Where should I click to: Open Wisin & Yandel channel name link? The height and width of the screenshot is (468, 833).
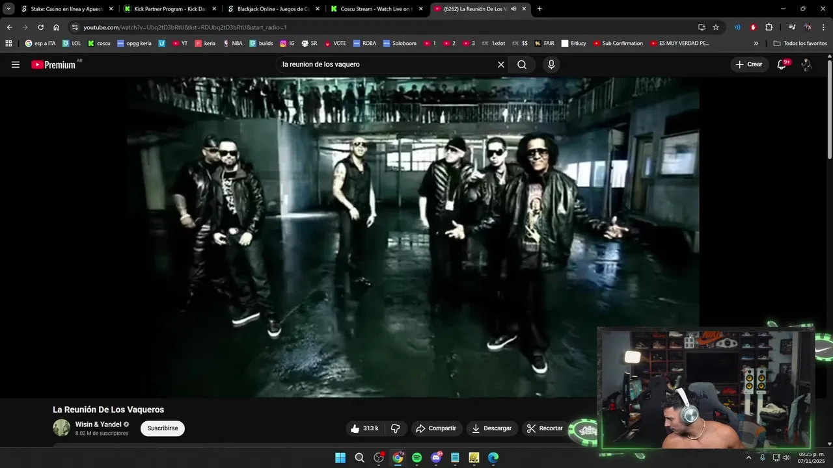click(98, 424)
